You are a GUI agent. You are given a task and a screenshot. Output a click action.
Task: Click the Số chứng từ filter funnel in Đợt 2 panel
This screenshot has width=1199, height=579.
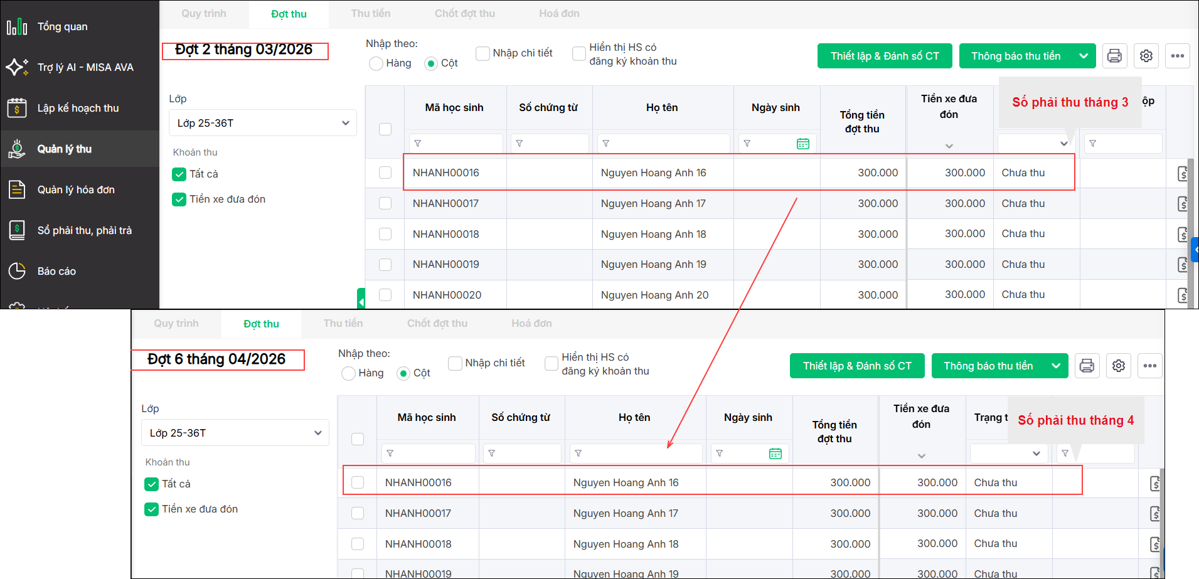pyautogui.click(x=520, y=144)
